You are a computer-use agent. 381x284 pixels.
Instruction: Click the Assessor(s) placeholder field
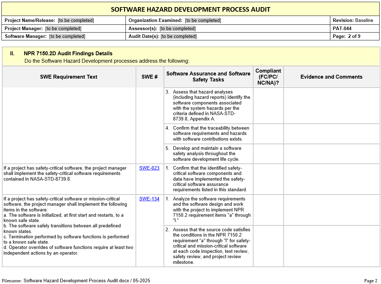[x=178, y=29]
